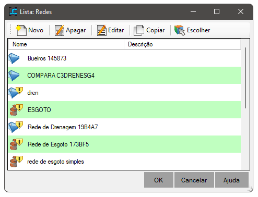Viewport: 258px width, 197px height.
Task: Click the Copiar toolbar label
Action: pyautogui.click(x=156, y=30)
